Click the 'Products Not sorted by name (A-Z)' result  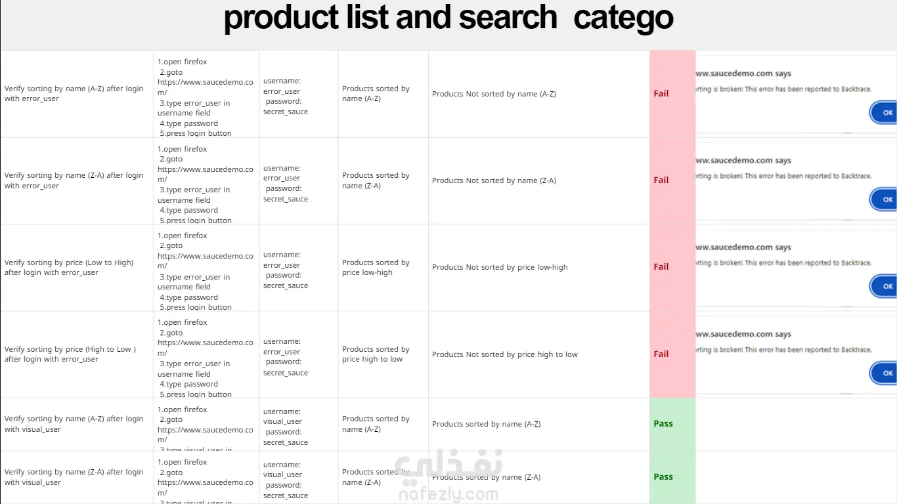(x=494, y=94)
